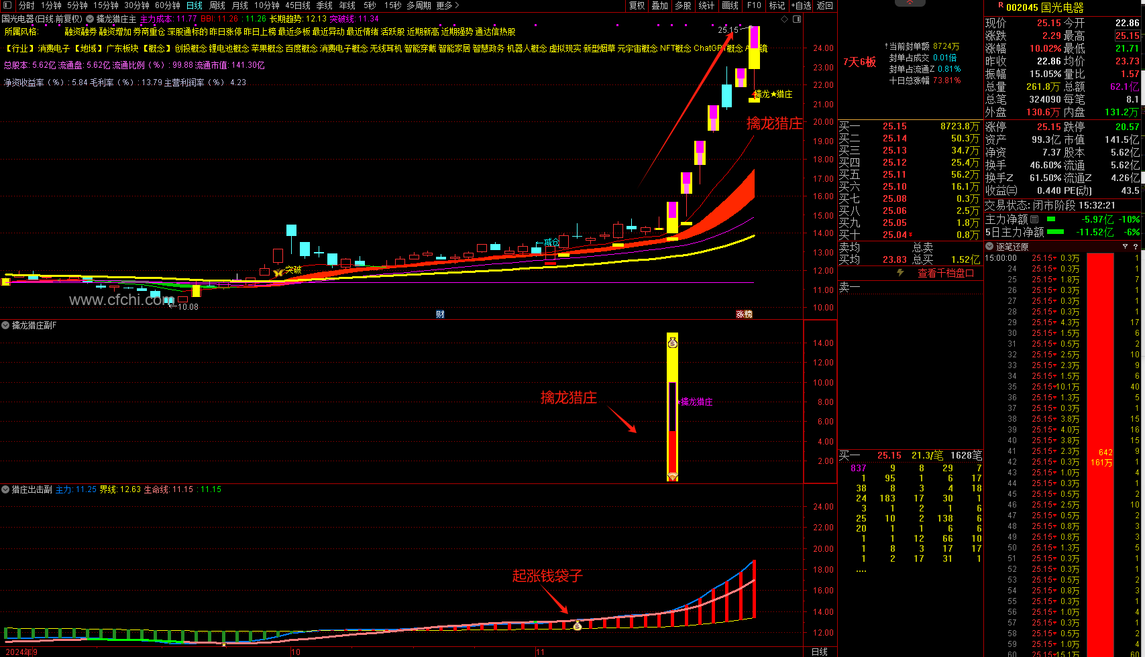Toggle the panel layout icon beside the diamond
This screenshot has width=1145, height=657.
[x=797, y=19]
